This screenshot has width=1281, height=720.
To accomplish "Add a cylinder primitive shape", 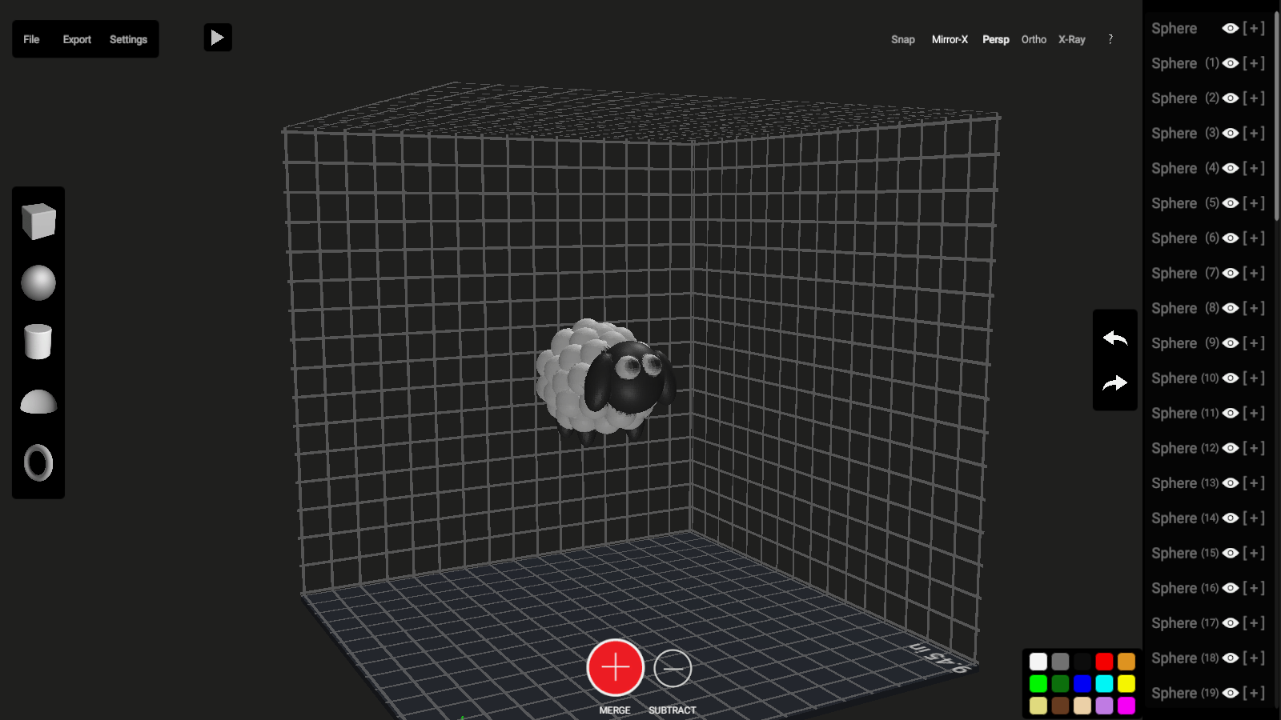I will 38,342.
